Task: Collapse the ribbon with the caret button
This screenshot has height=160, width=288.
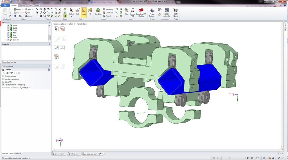Action: click(x=281, y=5)
